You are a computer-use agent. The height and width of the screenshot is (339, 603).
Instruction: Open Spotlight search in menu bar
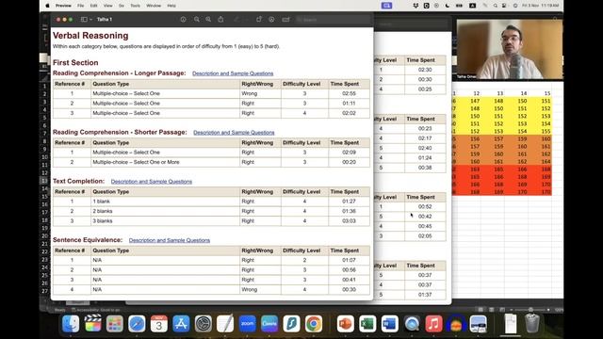(496, 6)
